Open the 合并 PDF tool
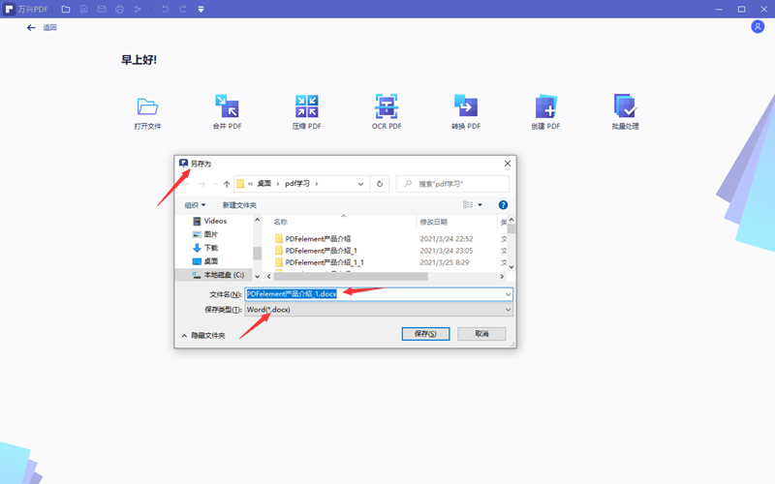 227,106
